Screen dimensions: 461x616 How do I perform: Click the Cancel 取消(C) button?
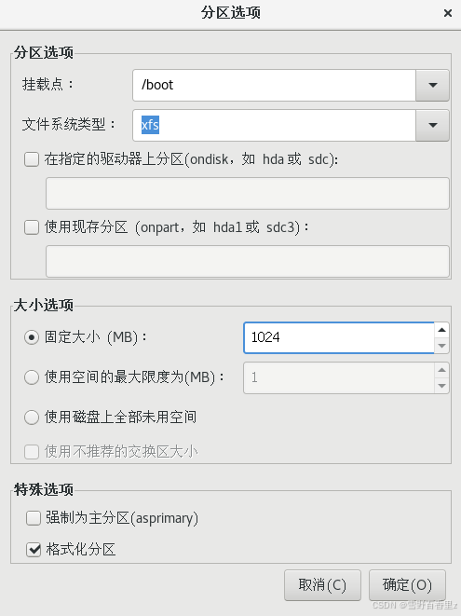(x=322, y=585)
